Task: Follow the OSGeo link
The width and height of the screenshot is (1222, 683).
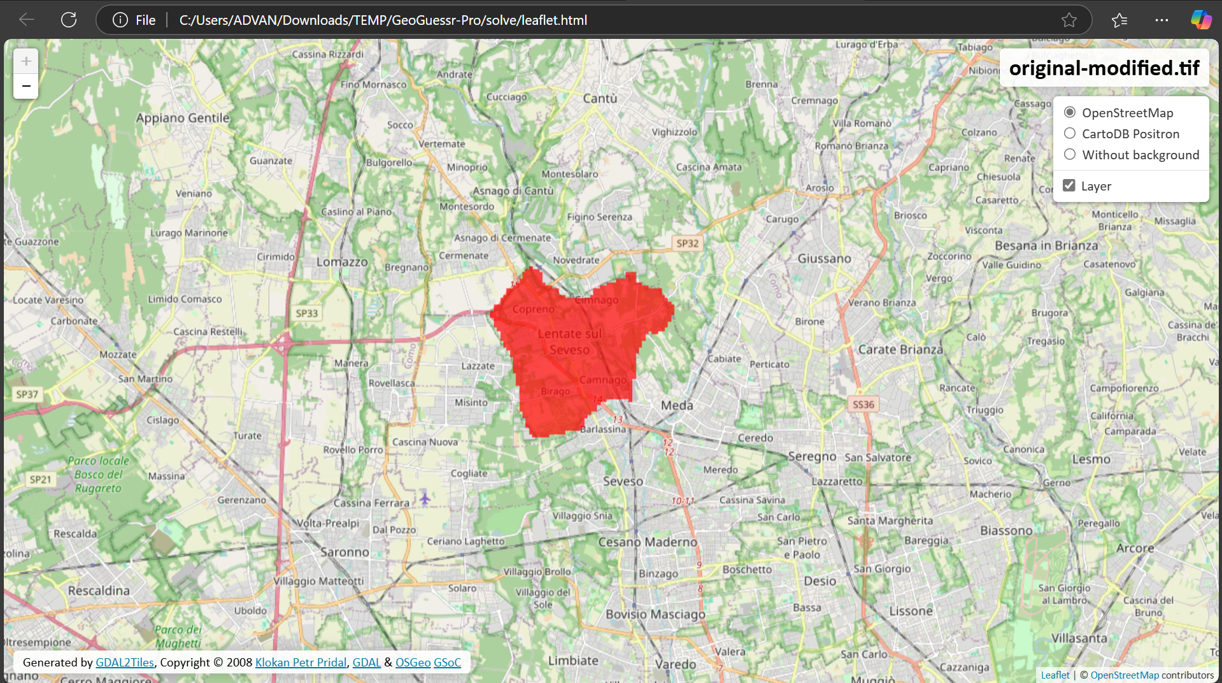Action: 413,663
